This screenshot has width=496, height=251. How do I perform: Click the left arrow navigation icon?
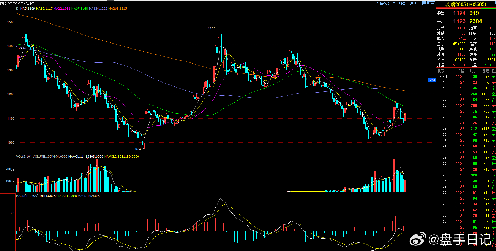pos(424,3)
